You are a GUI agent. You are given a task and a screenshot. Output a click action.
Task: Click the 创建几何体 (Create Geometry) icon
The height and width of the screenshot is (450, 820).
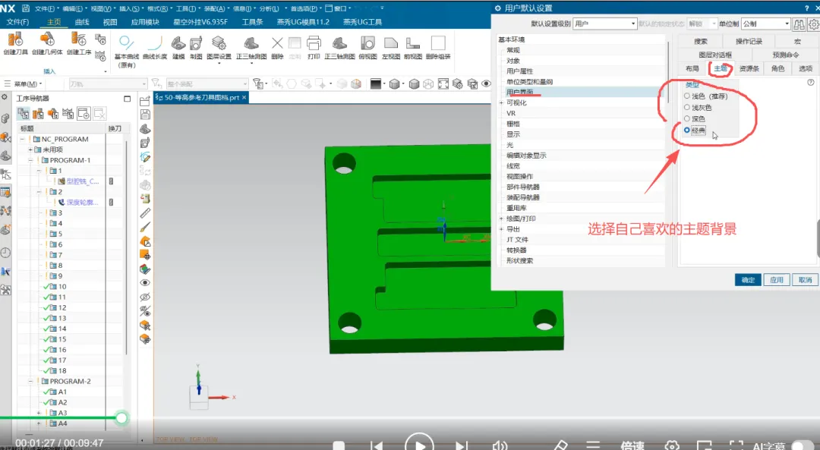click(x=47, y=39)
